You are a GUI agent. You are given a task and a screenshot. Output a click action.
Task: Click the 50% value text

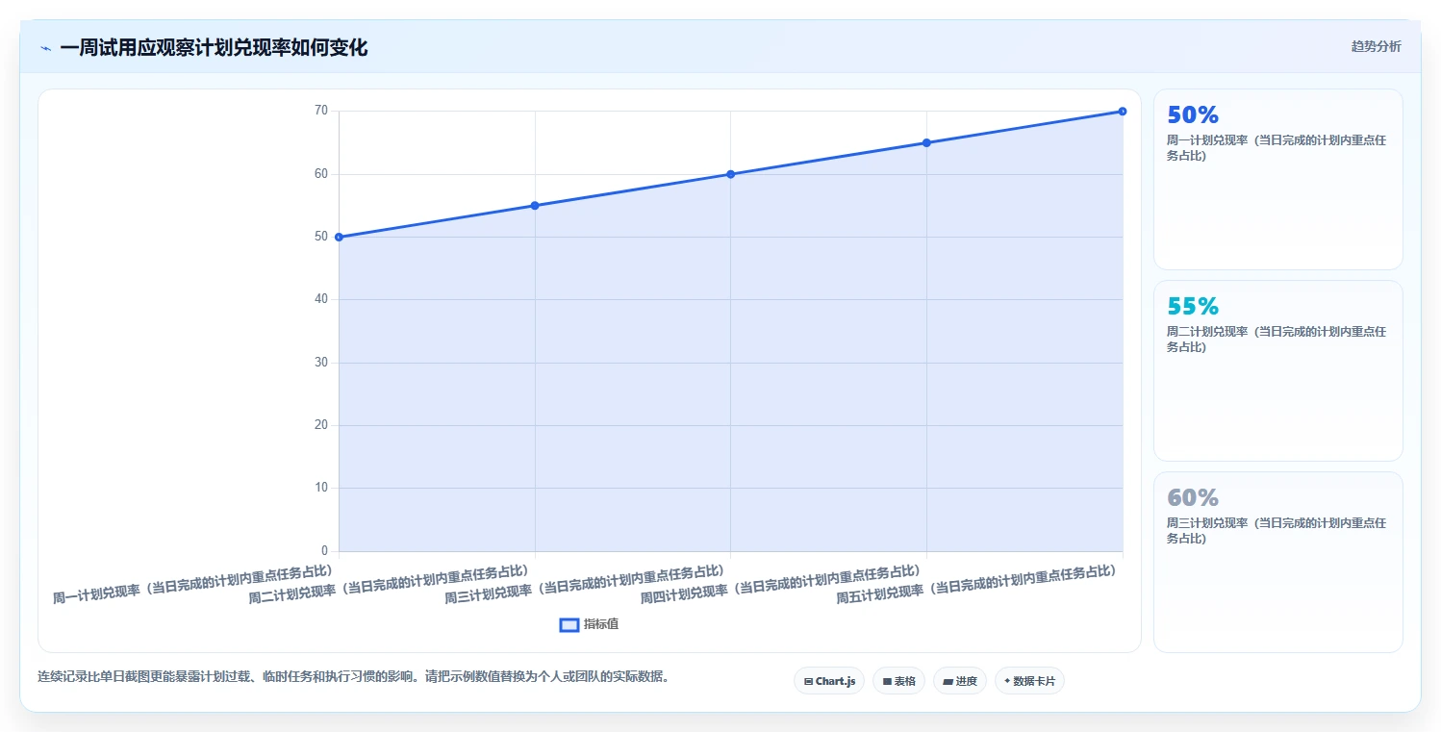tap(1193, 114)
